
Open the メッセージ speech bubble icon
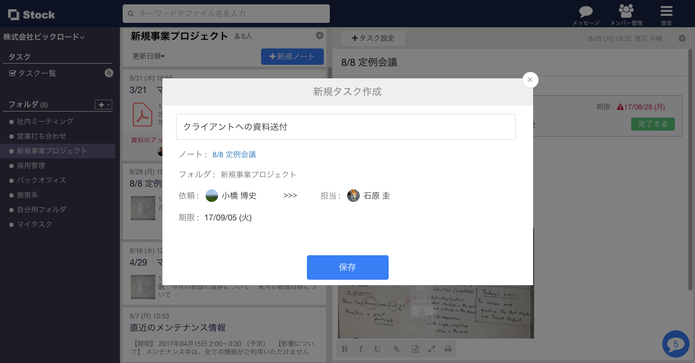pyautogui.click(x=585, y=12)
